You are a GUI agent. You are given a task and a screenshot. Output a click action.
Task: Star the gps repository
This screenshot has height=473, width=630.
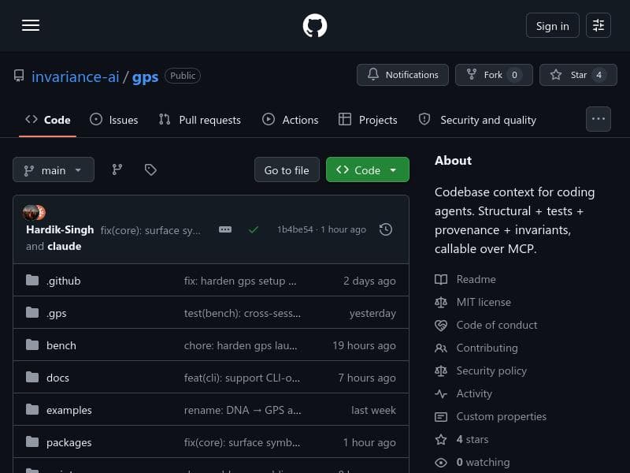pos(578,75)
